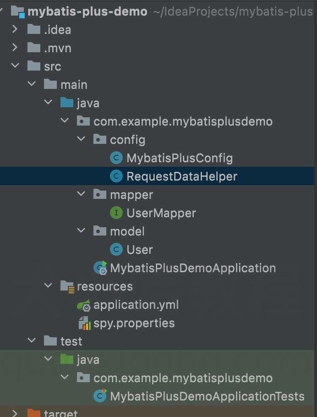Click the MybatisPlusDemoApplicationTests class icon
Viewport: 317px width, 417px height.
100,396
